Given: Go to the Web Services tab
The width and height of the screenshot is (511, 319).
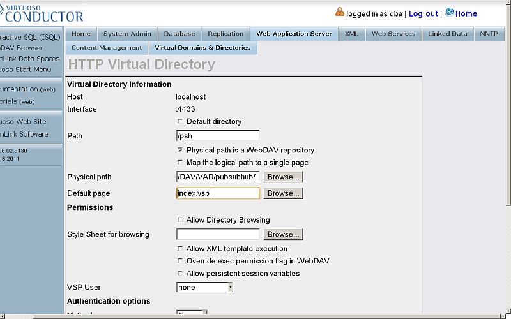Looking at the screenshot, I should tap(393, 34).
